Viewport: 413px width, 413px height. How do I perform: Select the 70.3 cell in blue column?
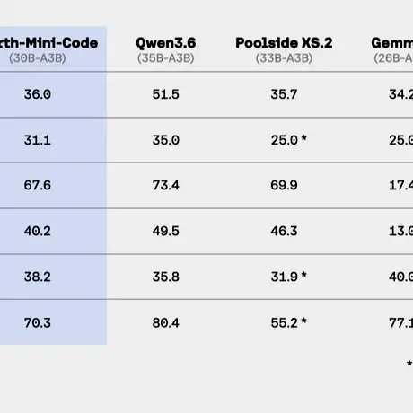pyautogui.click(x=38, y=323)
